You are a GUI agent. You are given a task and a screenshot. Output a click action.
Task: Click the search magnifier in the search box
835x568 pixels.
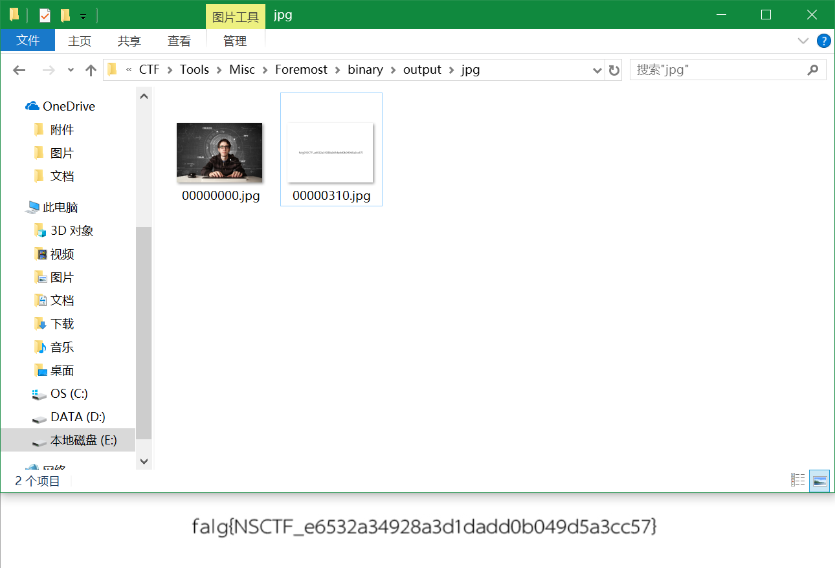(812, 70)
